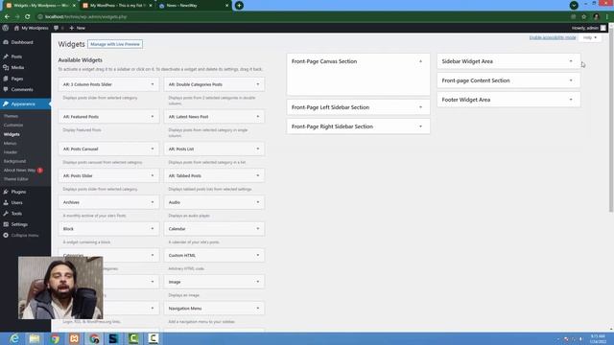Open Header submenu item
The height and width of the screenshot is (345, 614).
click(x=11, y=152)
